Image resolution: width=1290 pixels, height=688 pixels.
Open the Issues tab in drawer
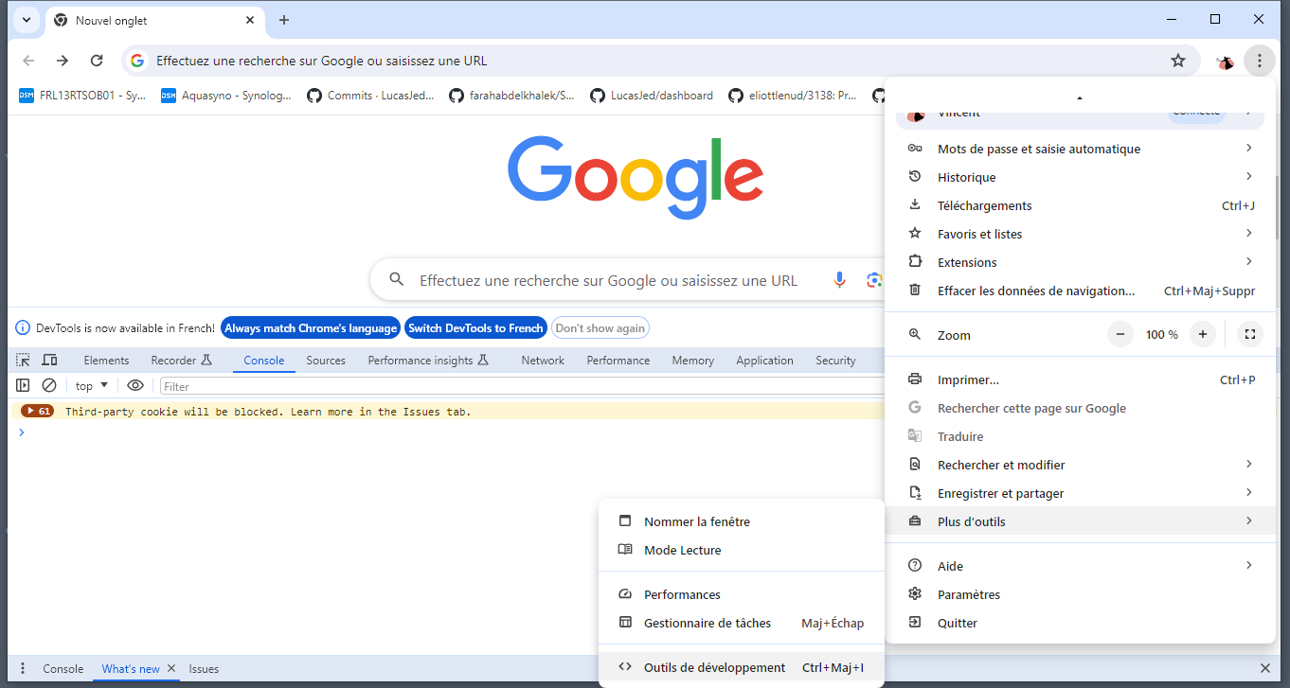coord(204,669)
